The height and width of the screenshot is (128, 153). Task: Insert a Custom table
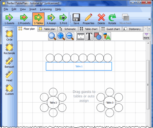point(9,90)
